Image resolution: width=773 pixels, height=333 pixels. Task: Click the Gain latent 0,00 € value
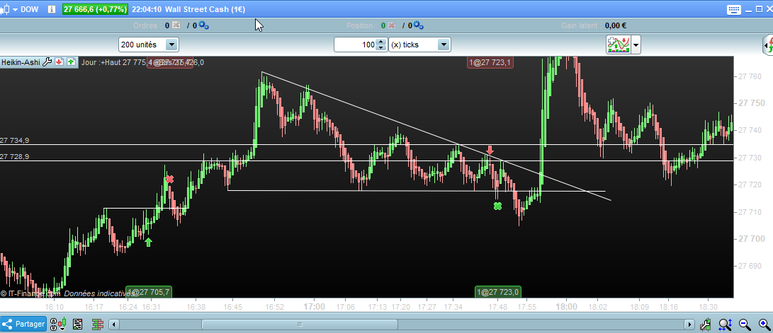(x=615, y=25)
